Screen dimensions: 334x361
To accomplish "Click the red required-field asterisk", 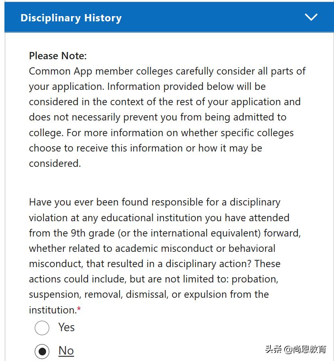I will pyautogui.click(x=79, y=310).
